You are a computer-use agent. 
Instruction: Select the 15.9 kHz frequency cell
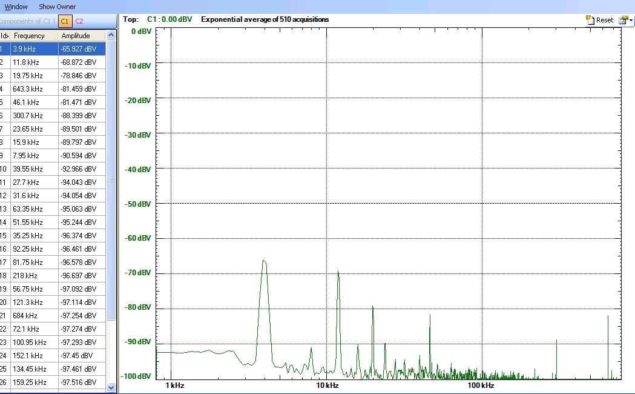coord(35,142)
